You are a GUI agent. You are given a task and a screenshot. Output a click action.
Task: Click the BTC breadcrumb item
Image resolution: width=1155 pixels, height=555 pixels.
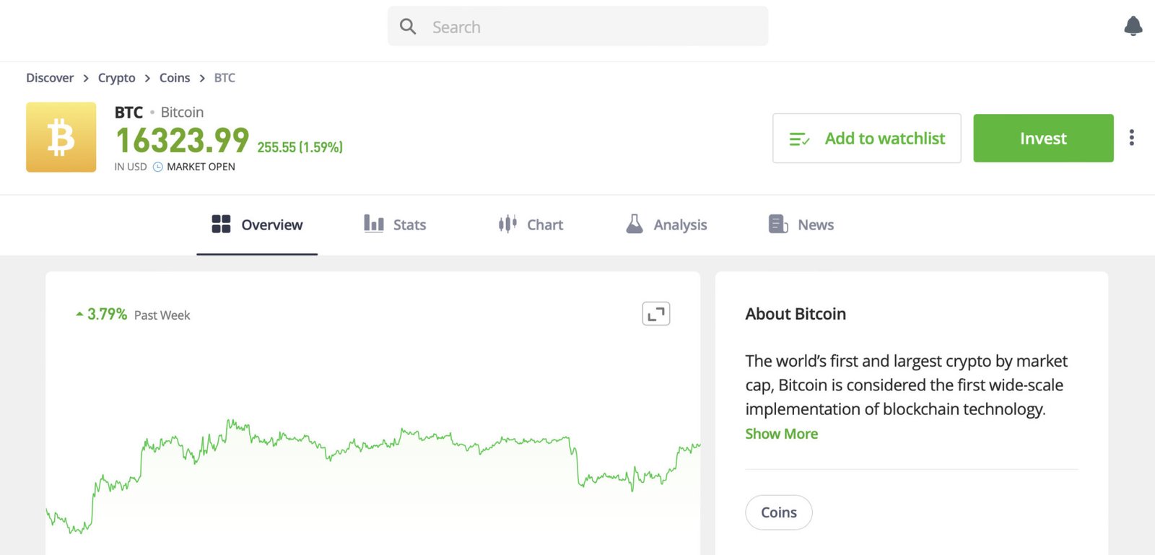tap(225, 78)
